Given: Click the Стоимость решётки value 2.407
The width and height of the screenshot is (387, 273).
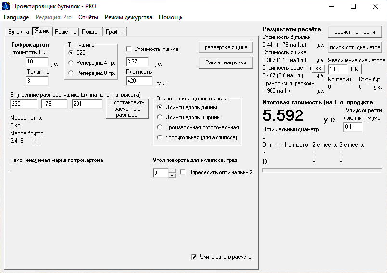Looking at the screenshot, I should [x=283, y=75].
